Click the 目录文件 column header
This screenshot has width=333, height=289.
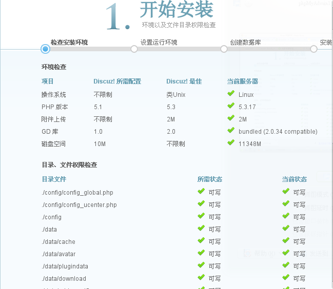point(54,179)
